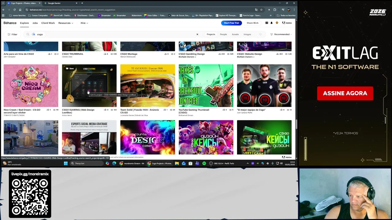Open author link Victor Amiri
The width and height of the screenshot is (392, 220).
[x=67, y=116]
